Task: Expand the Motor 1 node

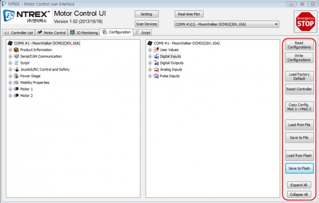Action: tap(10, 89)
